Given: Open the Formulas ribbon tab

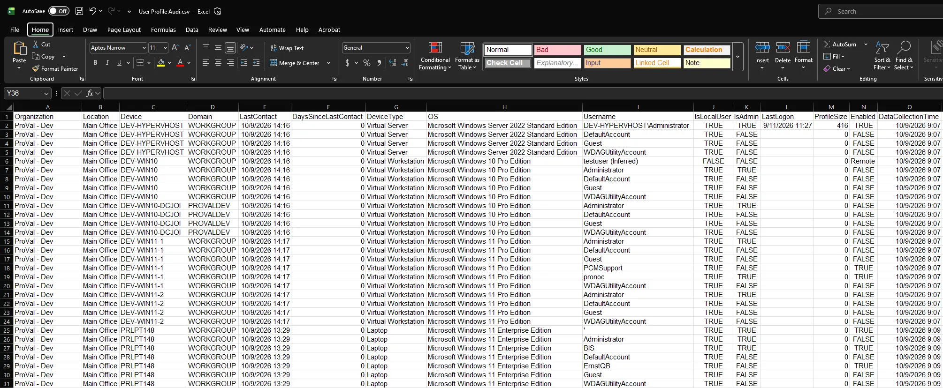Looking at the screenshot, I should click(x=163, y=30).
